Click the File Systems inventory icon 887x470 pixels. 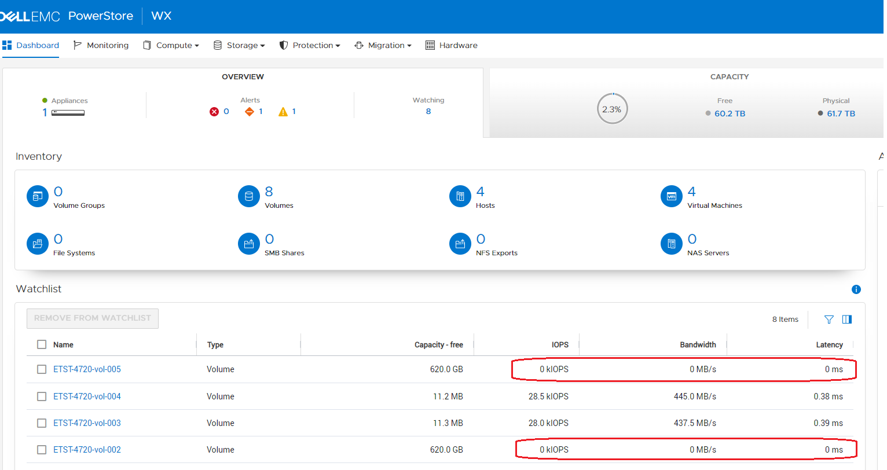tap(38, 244)
